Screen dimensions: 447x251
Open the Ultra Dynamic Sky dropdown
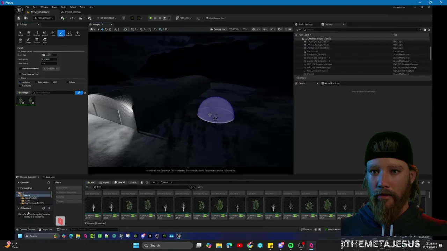[x=216, y=18]
